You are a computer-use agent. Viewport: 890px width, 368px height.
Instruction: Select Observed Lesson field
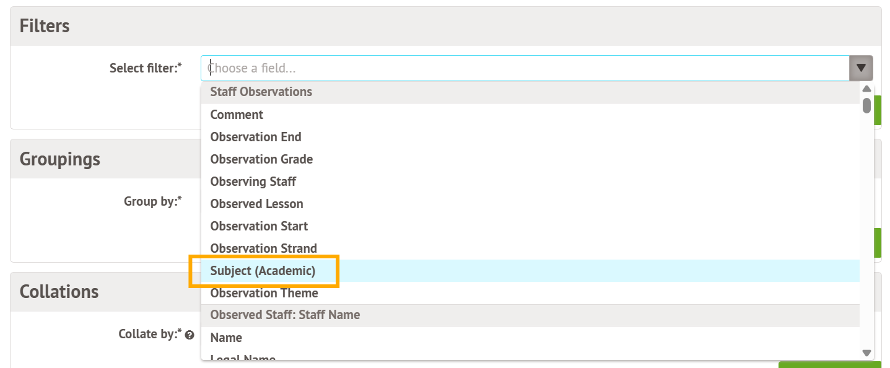tap(256, 204)
